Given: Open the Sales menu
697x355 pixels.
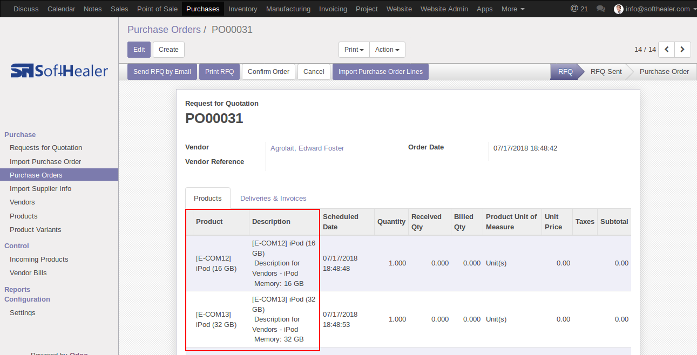Looking at the screenshot, I should click(119, 9).
